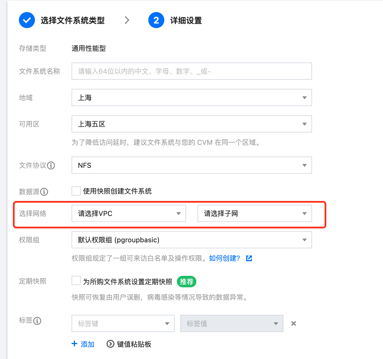This screenshot has width=383, height=359.
Task: Expand the NFS file protocol dropdown
Action: tap(192, 165)
